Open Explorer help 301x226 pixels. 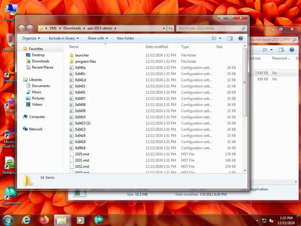click(x=240, y=38)
